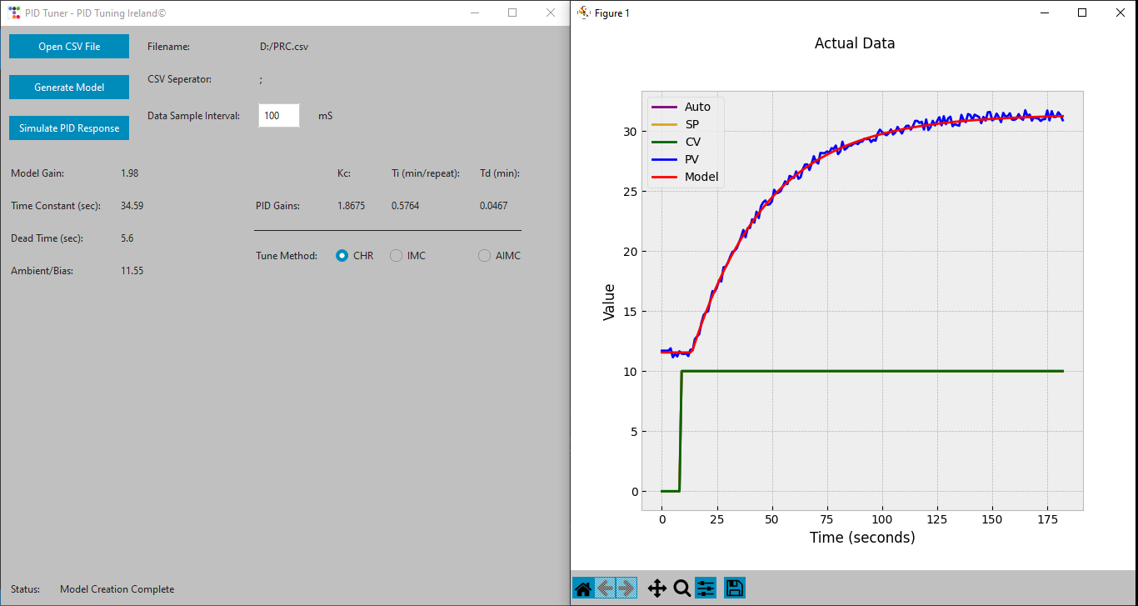
Task: Click the PV entry in the legend
Action: (692, 159)
